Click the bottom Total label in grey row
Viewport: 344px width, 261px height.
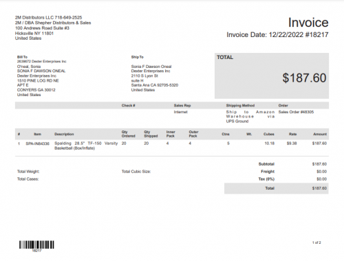(x=270, y=188)
